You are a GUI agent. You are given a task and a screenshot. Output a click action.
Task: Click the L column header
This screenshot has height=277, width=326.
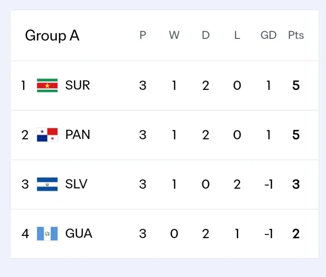coord(237,35)
